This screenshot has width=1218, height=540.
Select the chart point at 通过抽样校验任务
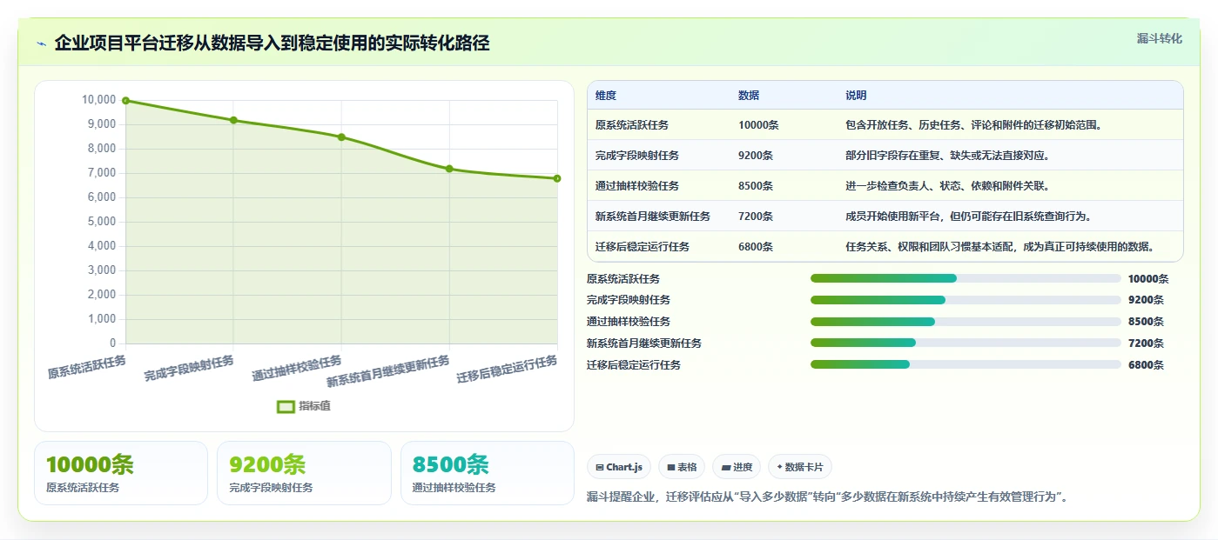pyautogui.click(x=341, y=137)
